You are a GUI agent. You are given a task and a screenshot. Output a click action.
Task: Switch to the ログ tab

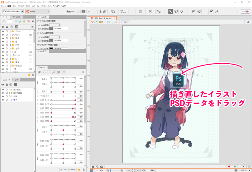(16, 80)
